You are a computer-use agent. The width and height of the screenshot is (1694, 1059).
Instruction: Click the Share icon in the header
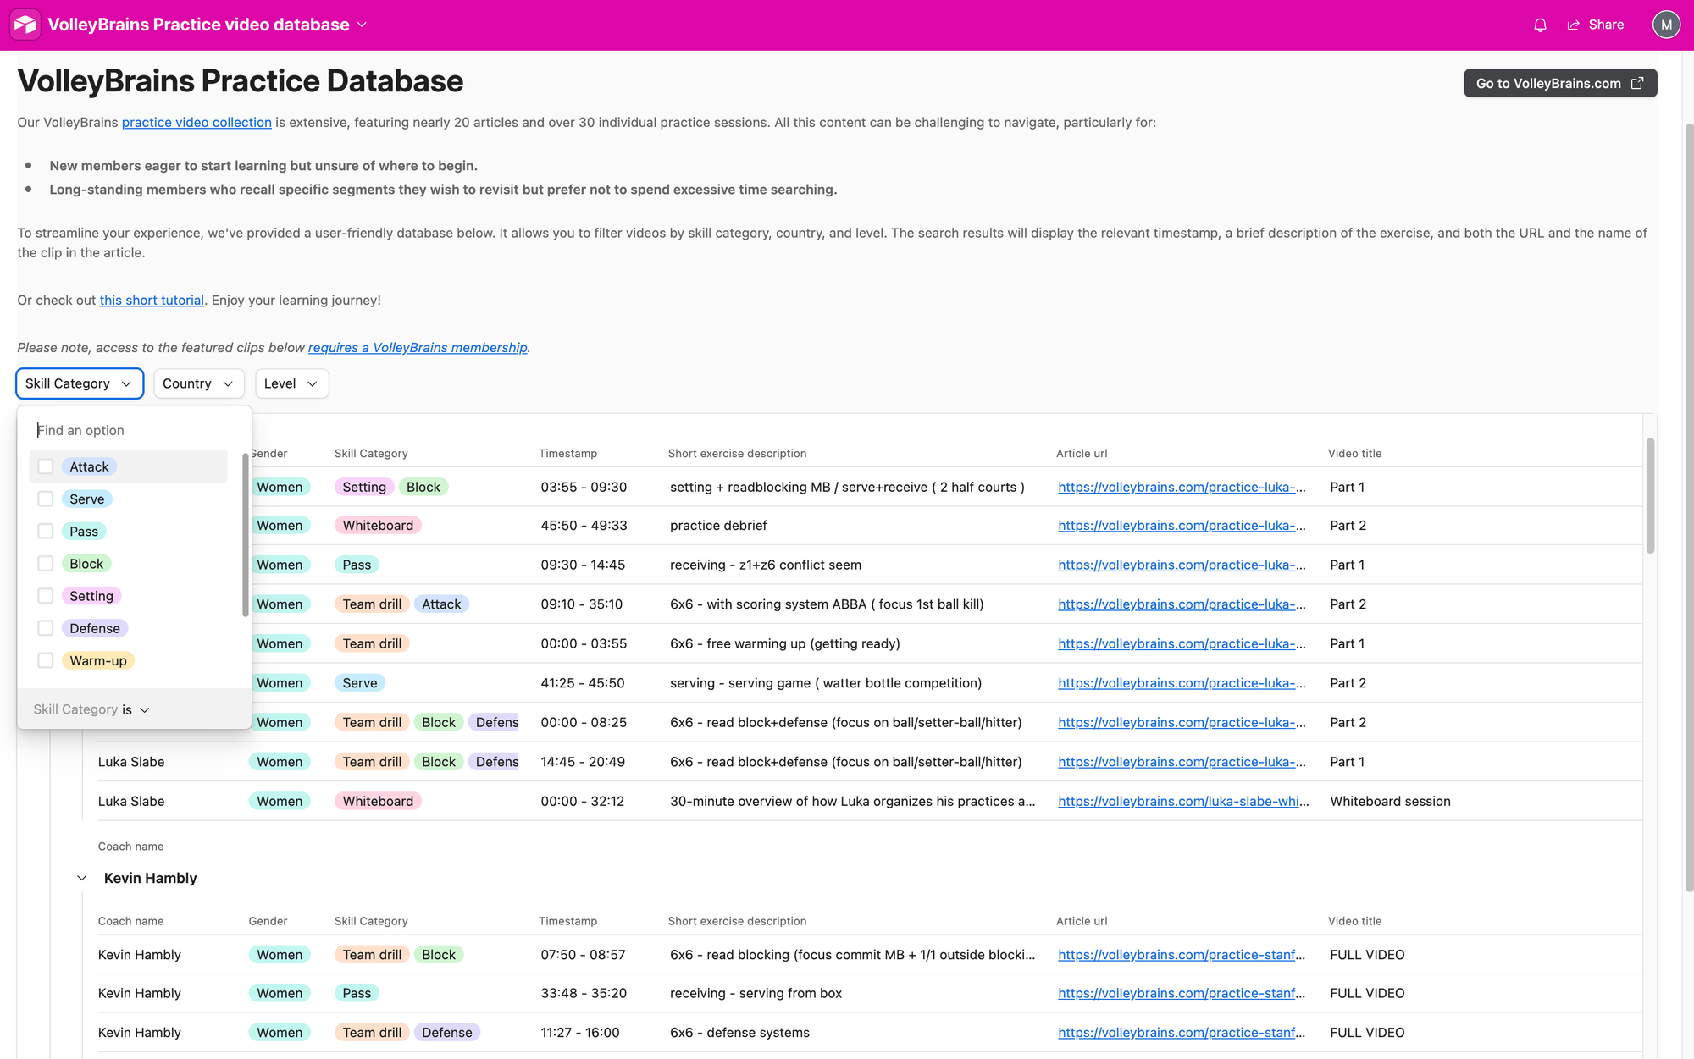(x=1575, y=25)
